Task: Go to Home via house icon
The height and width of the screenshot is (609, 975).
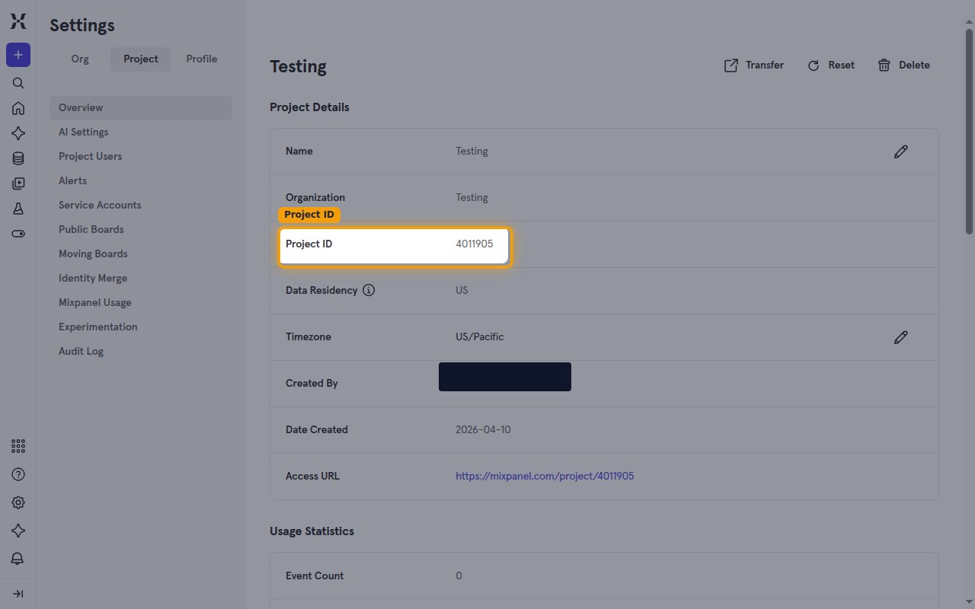Action: coord(18,108)
